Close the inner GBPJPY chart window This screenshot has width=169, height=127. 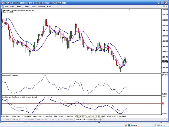tap(167, 6)
